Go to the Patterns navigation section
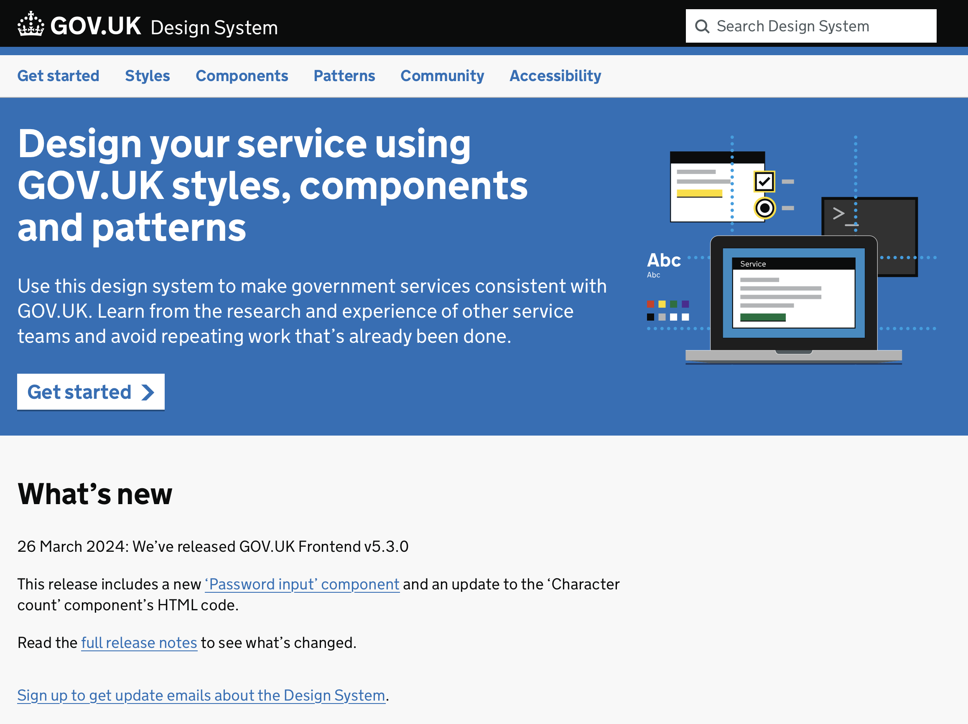This screenshot has width=968, height=724. [344, 76]
